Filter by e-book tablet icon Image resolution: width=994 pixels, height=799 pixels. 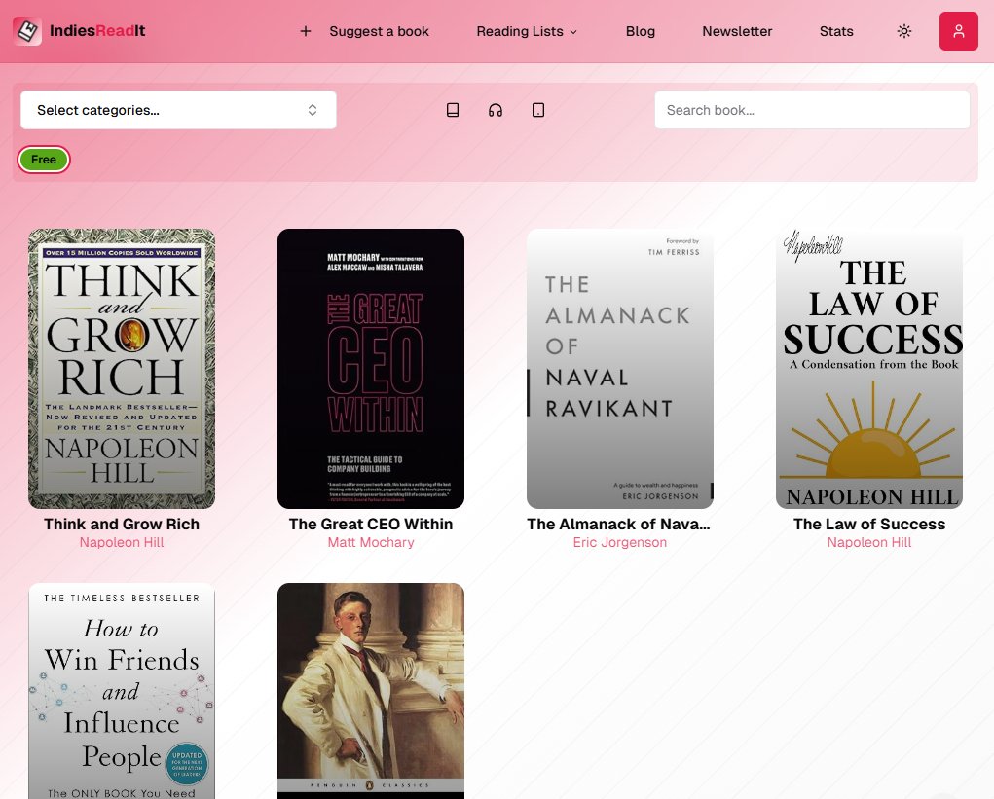[x=538, y=110]
